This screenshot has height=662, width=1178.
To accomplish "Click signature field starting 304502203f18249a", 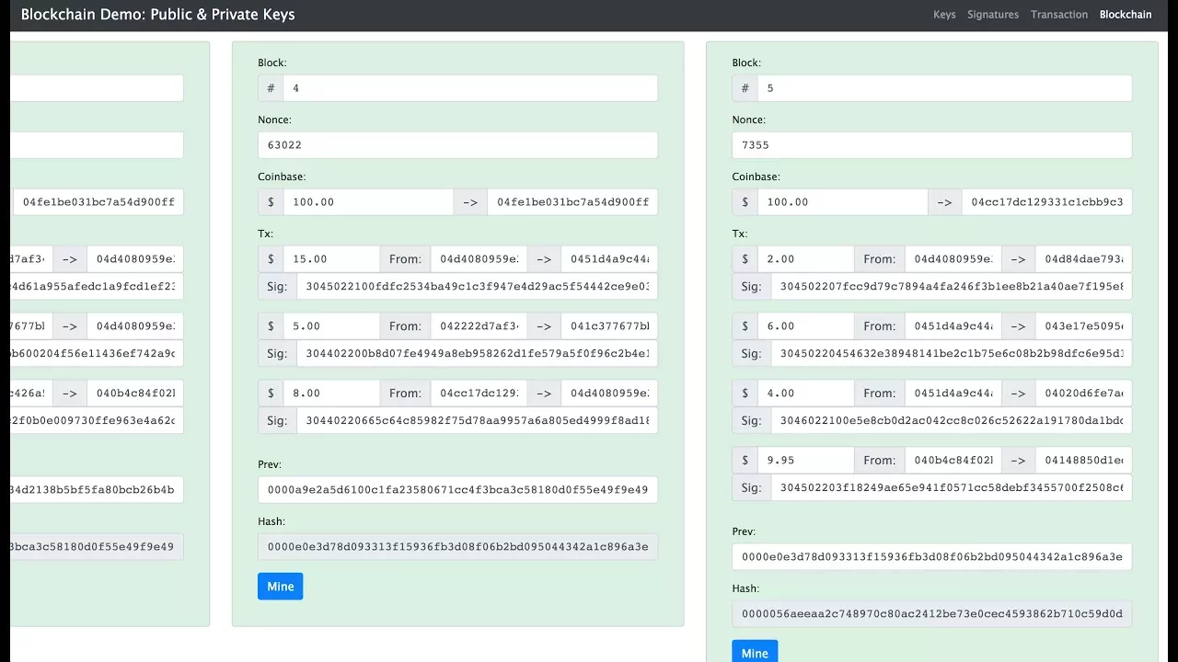I will point(951,488).
